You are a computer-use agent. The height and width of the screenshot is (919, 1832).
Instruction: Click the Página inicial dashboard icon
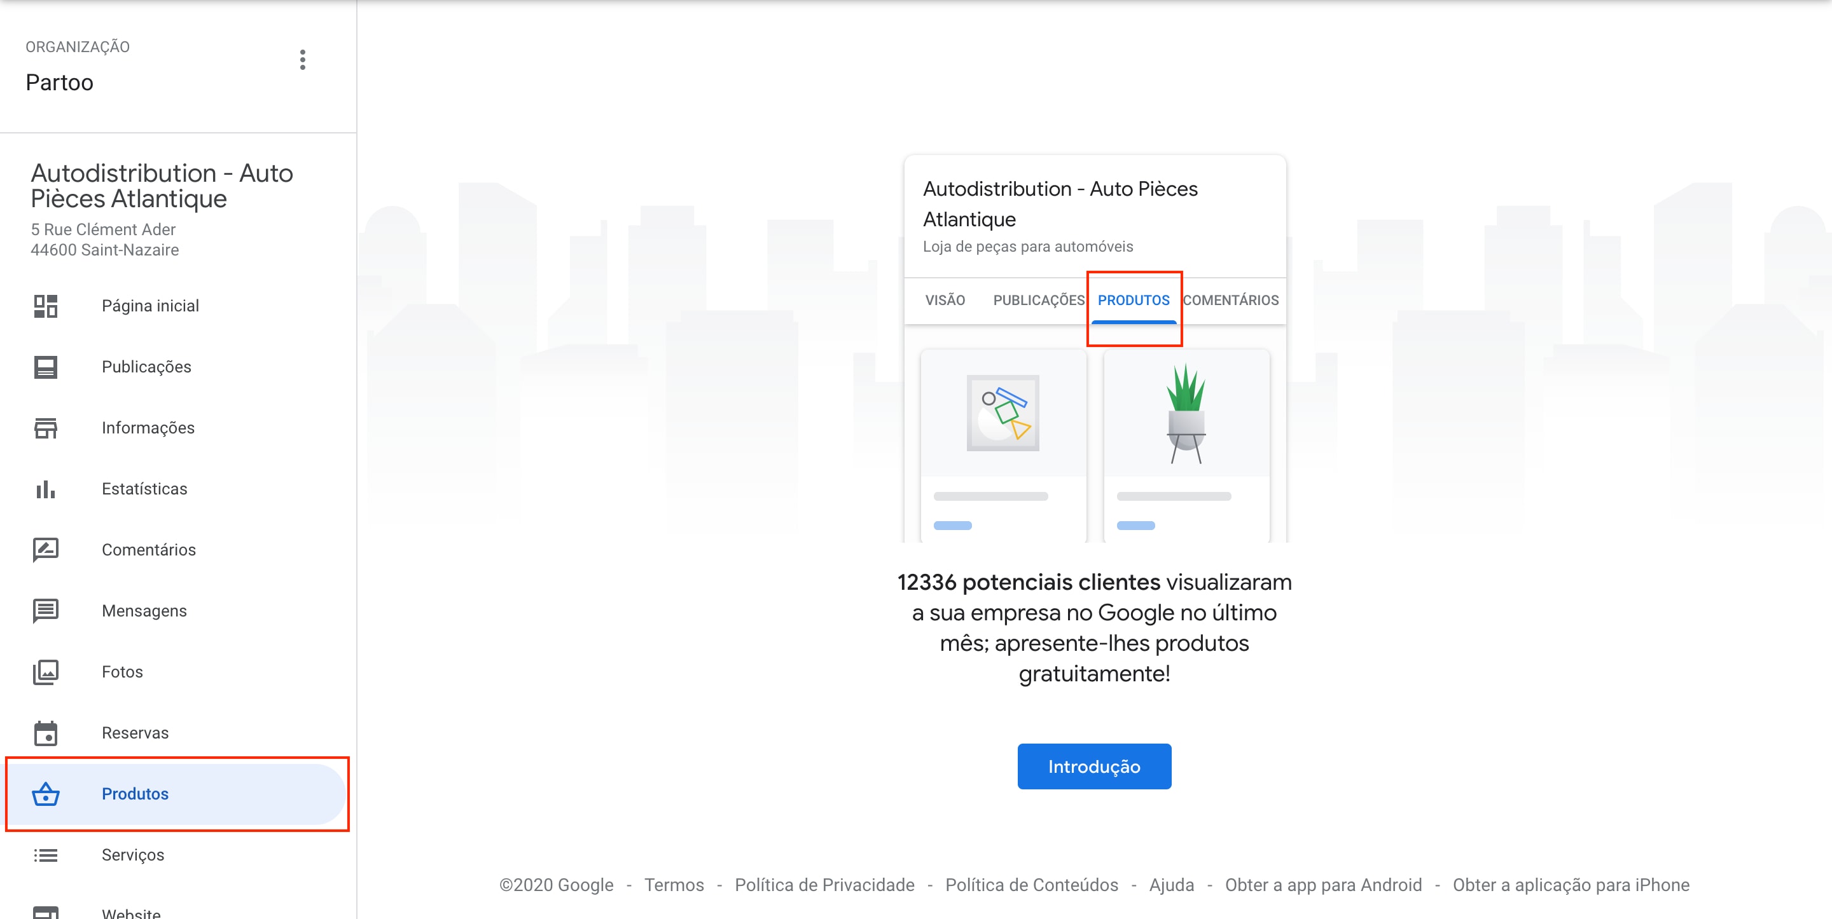point(46,306)
